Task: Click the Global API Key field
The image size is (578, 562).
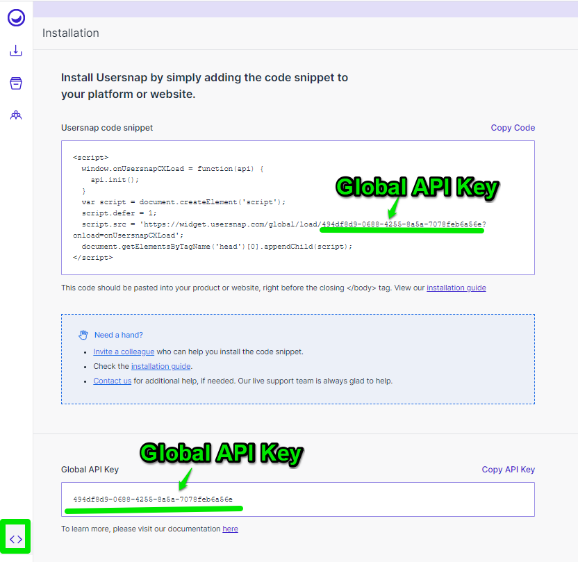Action: [x=298, y=499]
